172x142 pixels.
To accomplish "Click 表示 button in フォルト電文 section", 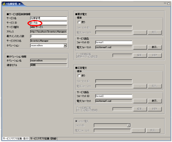I will coord(153,130).
